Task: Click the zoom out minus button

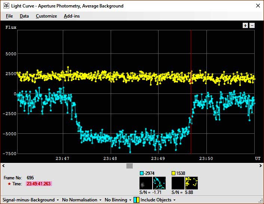Action: point(252,25)
